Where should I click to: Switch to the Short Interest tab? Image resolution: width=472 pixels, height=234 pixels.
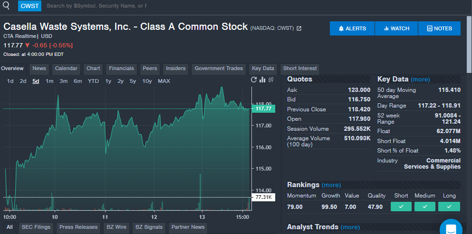[300, 68]
